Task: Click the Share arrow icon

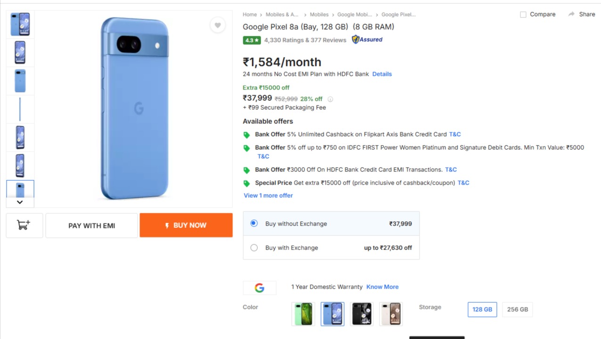Action: pyautogui.click(x=571, y=14)
